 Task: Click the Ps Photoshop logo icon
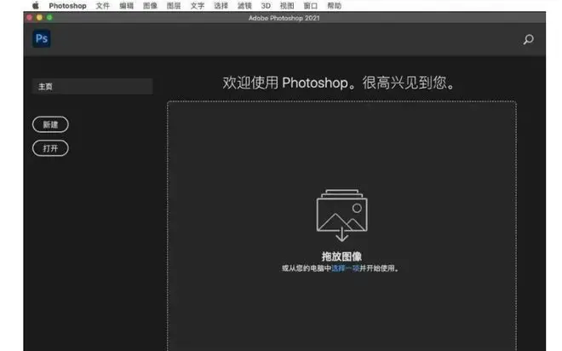tap(42, 38)
